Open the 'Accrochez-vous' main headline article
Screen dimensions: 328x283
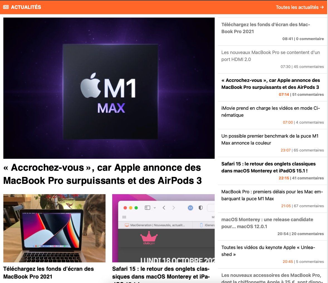102,174
